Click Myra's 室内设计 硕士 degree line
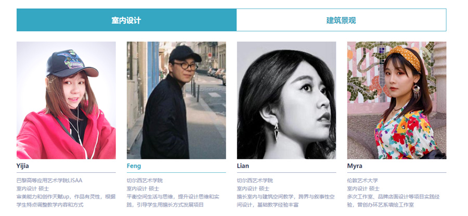Screen dimensions: 468x216 pos(363,188)
